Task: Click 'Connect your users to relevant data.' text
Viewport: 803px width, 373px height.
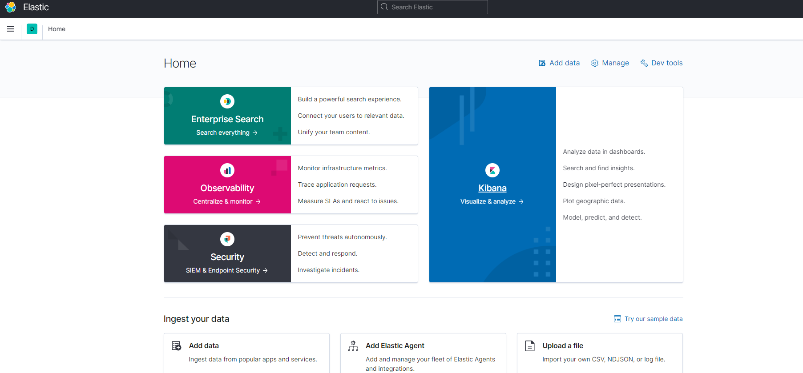Action: (351, 116)
